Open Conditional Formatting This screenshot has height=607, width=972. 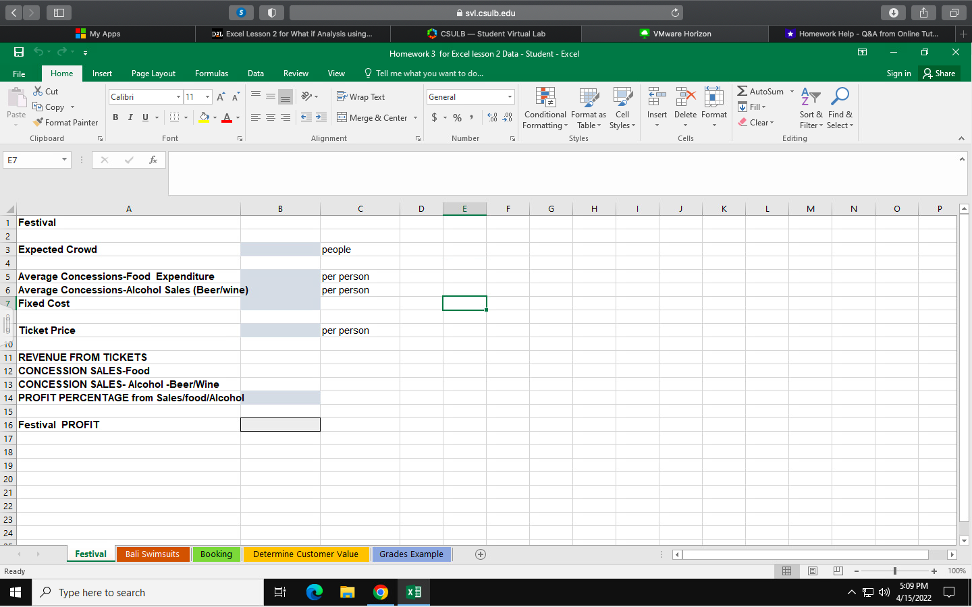pyautogui.click(x=545, y=108)
